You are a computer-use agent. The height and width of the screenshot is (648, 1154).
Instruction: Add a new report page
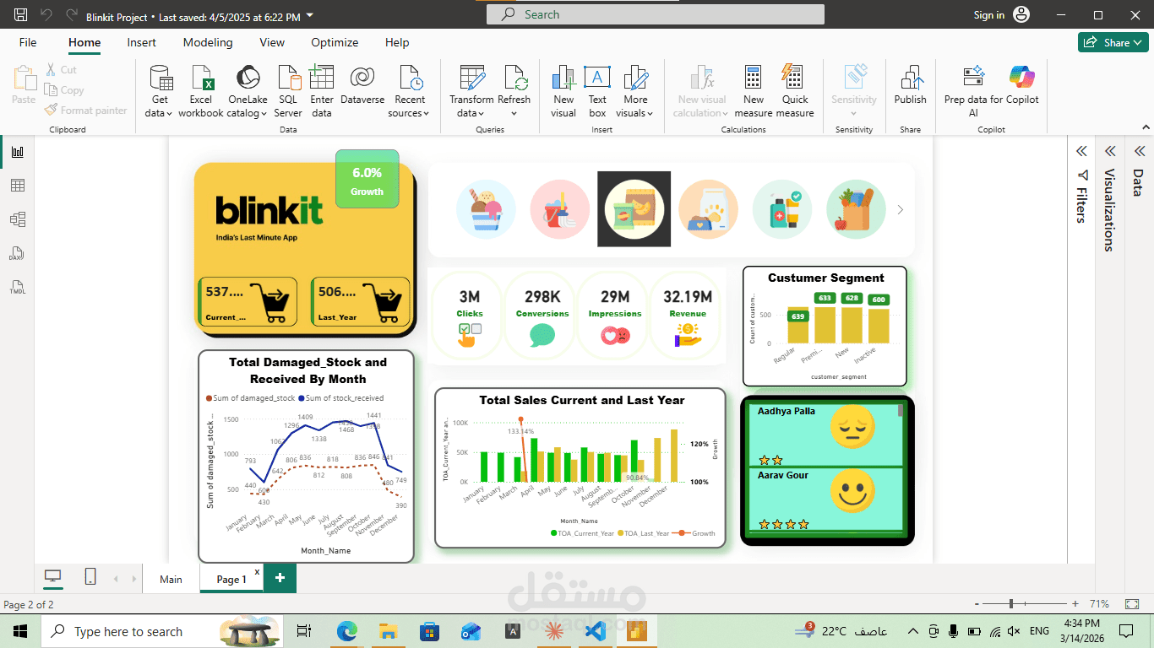pyautogui.click(x=280, y=578)
